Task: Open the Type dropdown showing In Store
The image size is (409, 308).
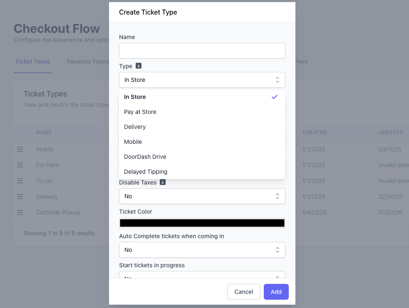Action: click(x=202, y=80)
